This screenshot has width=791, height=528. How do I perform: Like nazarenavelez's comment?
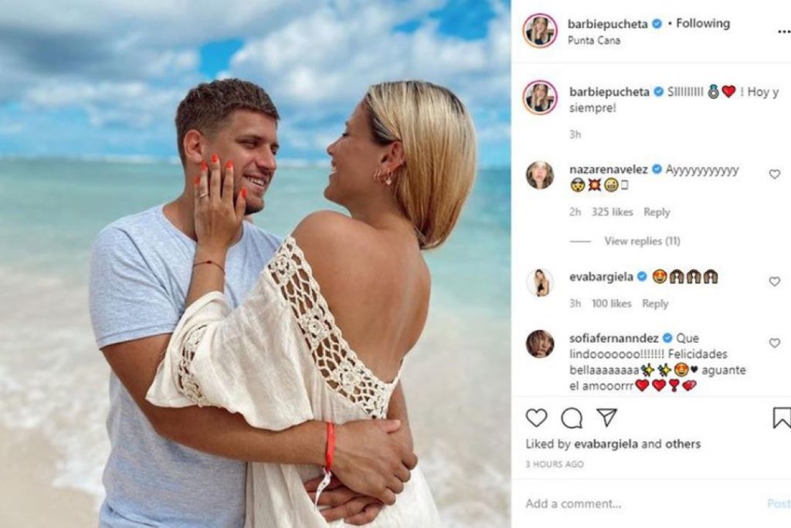[774, 174]
